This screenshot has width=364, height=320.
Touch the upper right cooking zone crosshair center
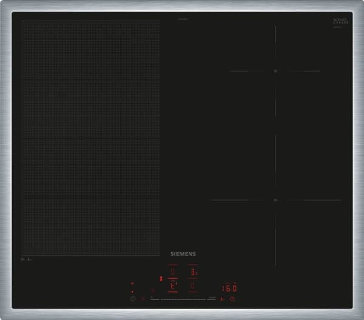coord(275,71)
